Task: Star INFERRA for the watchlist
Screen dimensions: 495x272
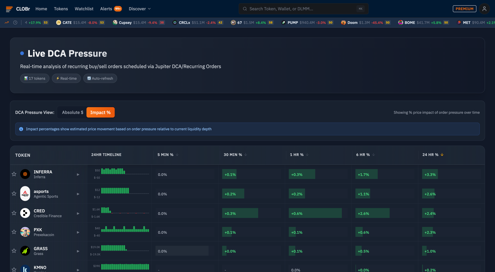Action: point(14,174)
